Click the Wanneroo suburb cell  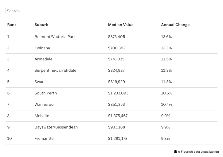44,105
